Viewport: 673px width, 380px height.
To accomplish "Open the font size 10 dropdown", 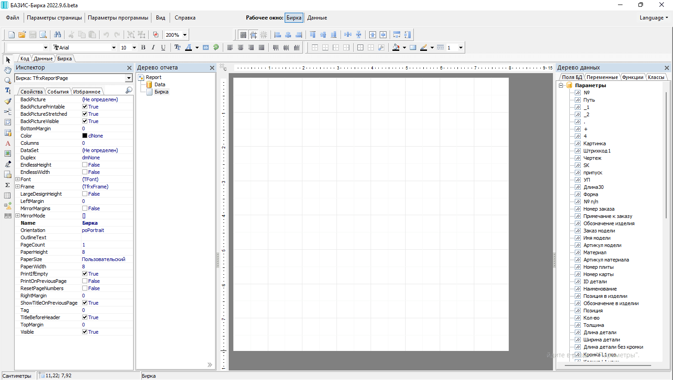I will pos(134,48).
